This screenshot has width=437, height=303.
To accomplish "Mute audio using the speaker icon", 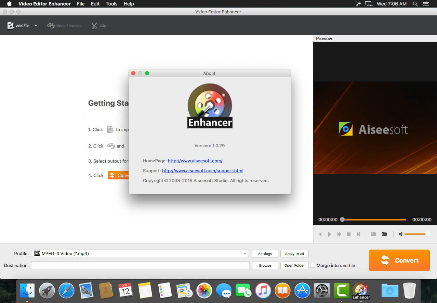I will (x=401, y=234).
